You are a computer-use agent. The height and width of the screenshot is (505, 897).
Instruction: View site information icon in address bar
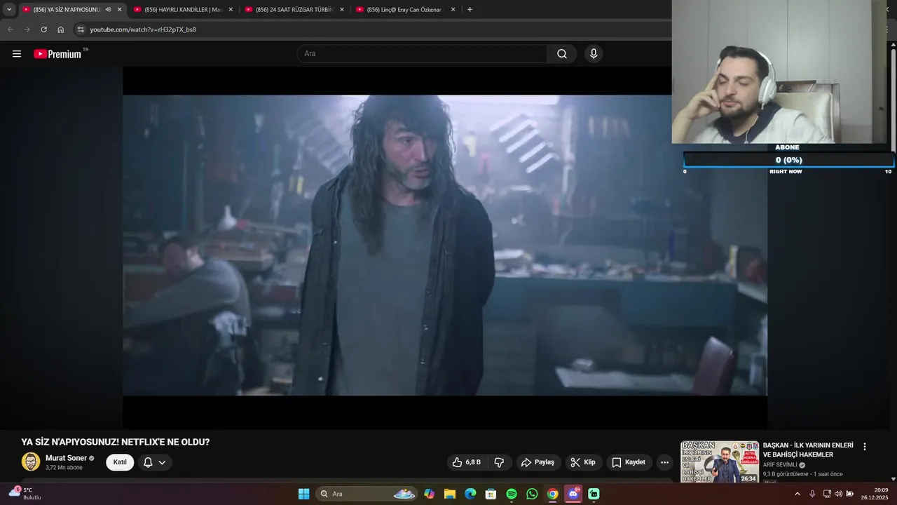point(81,29)
